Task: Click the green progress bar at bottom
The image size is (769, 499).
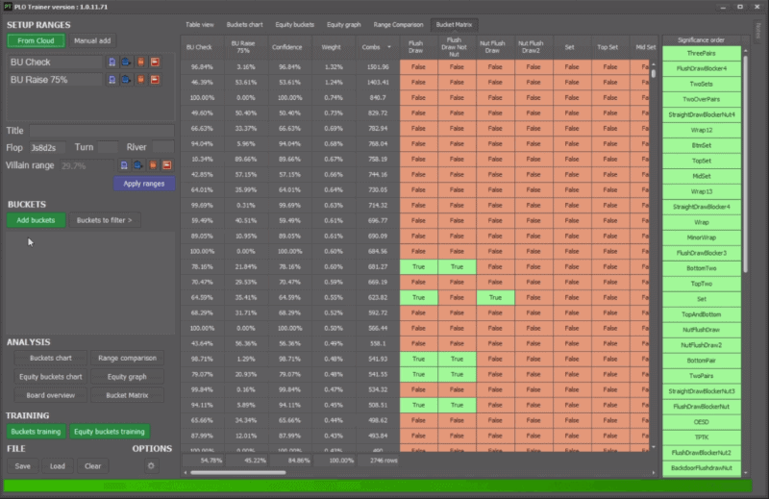Action: tap(378, 486)
